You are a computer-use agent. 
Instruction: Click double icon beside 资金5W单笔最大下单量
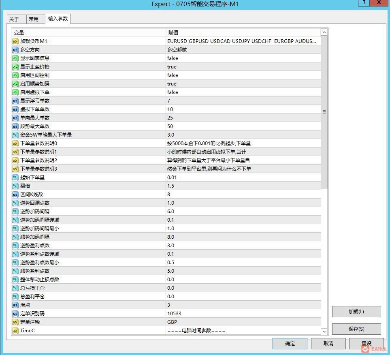[x=15, y=135]
